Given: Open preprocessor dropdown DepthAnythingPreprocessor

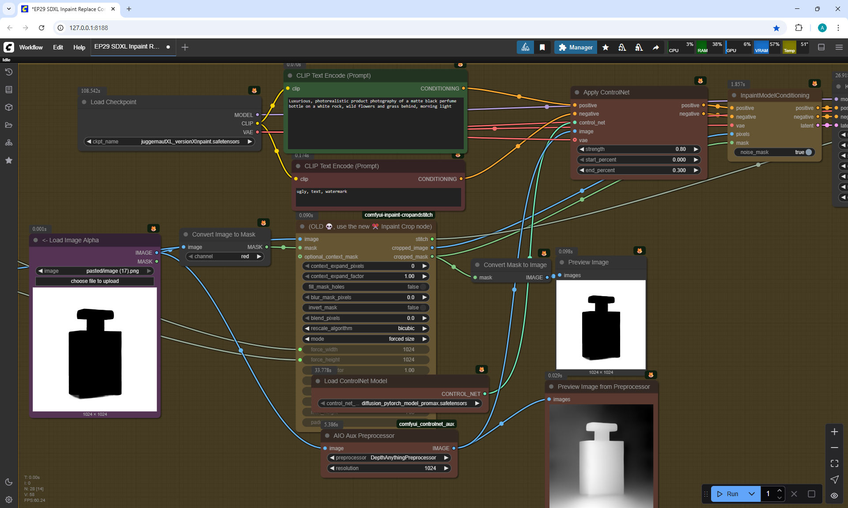Looking at the screenshot, I should click(389, 458).
